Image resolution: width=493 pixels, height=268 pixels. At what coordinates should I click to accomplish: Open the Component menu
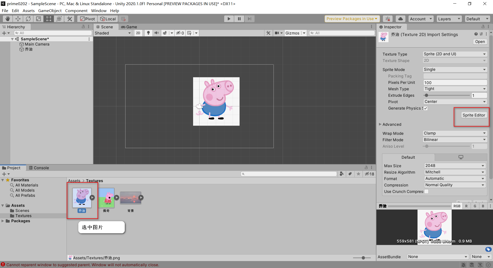click(76, 11)
